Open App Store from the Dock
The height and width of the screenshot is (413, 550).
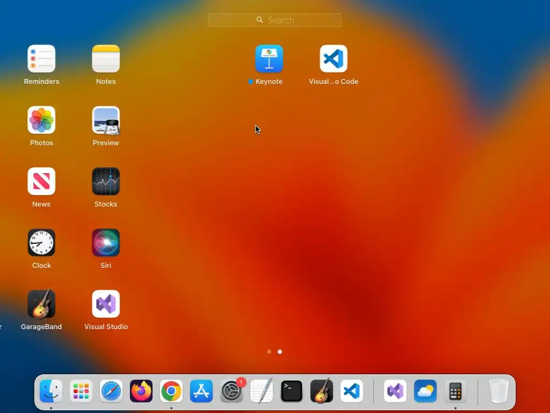click(x=201, y=391)
